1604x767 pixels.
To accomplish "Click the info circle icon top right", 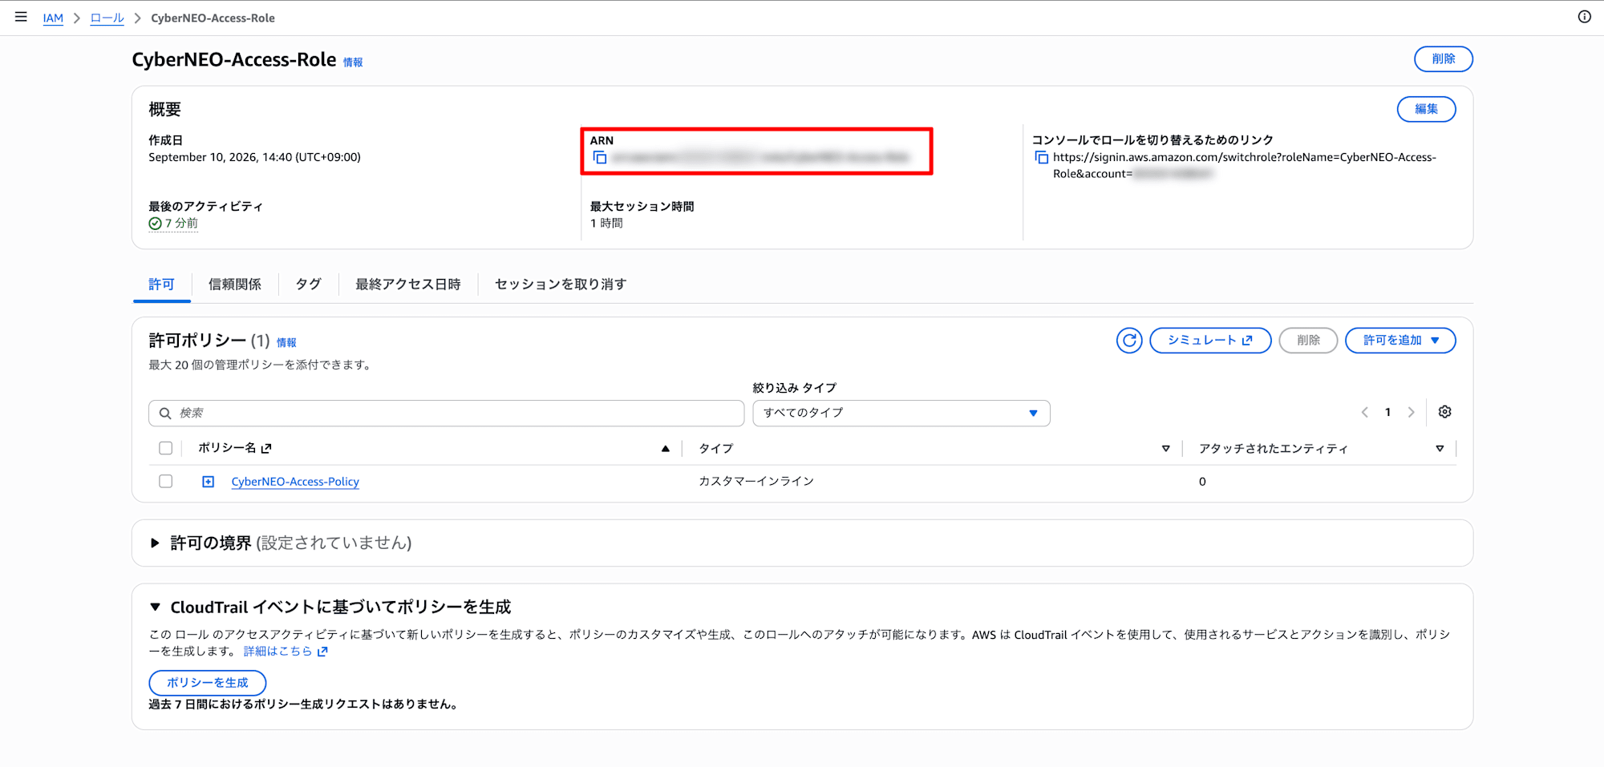I will tap(1584, 17).
